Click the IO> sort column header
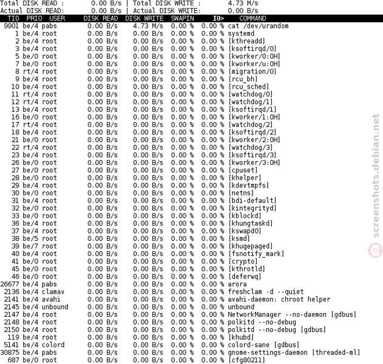Screen dimensions: 383x364 coord(219,19)
